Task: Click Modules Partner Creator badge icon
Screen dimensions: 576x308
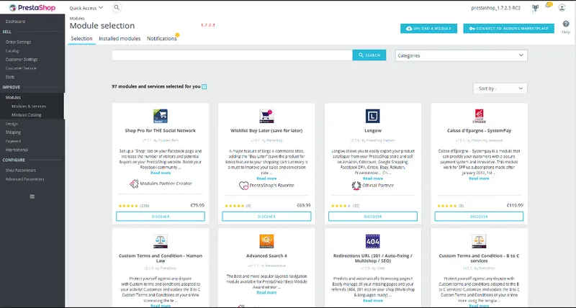Action: [134, 184]
